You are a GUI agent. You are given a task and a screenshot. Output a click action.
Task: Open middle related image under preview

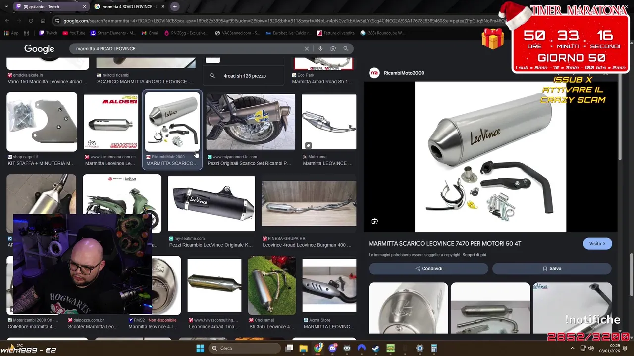[x=490, y=308]
